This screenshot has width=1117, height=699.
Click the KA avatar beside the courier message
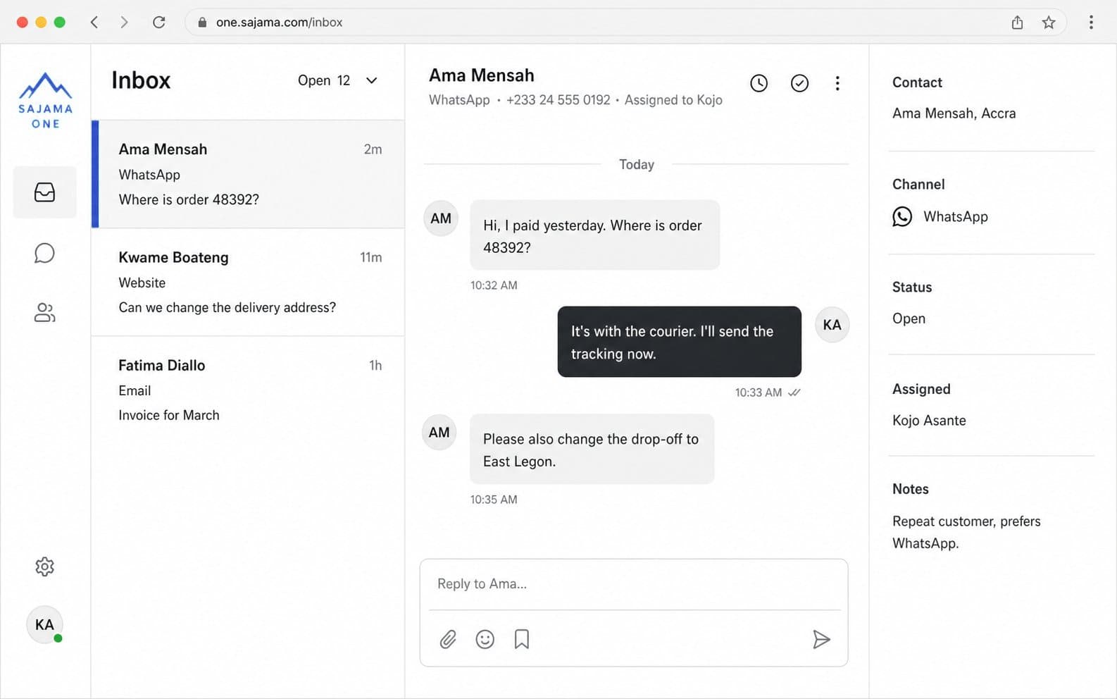(832, 324)
